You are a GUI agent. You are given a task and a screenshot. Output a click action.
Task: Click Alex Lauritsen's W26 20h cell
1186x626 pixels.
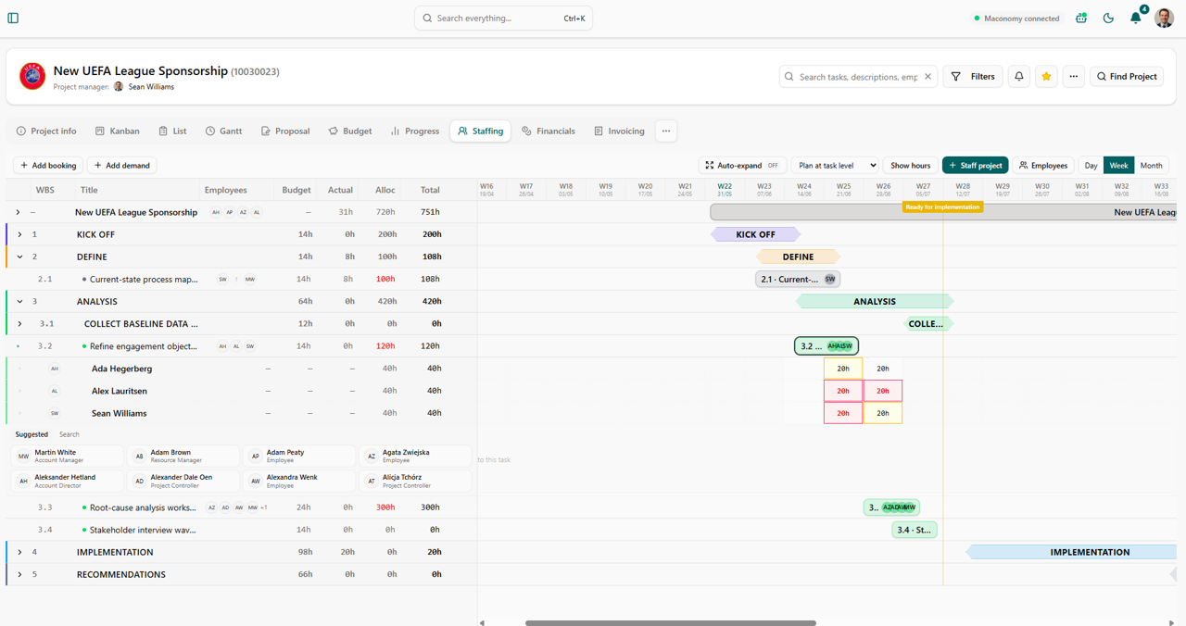pyautogui.click(x=883, y=391)
